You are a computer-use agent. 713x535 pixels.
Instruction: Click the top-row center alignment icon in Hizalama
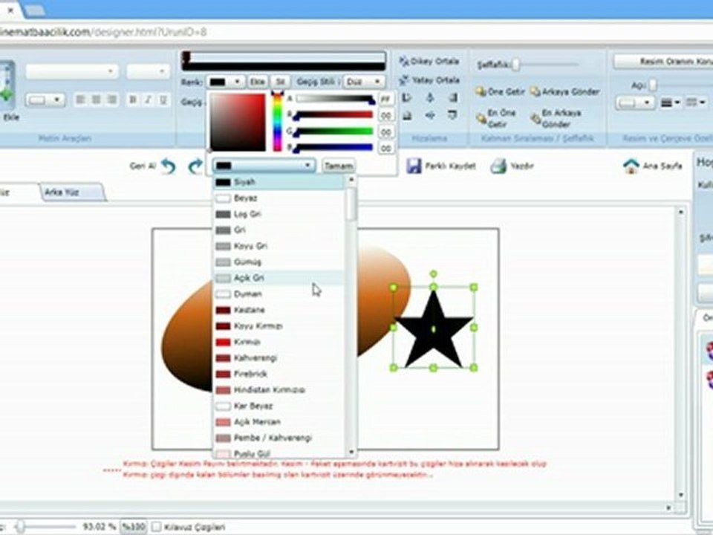click(x=430, y=97)
